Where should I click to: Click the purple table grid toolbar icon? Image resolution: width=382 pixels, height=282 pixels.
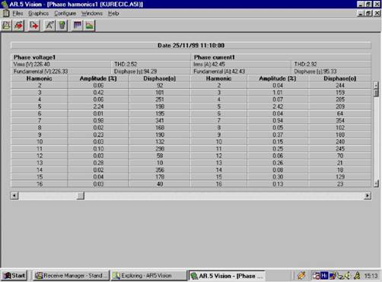pos(78,25)
